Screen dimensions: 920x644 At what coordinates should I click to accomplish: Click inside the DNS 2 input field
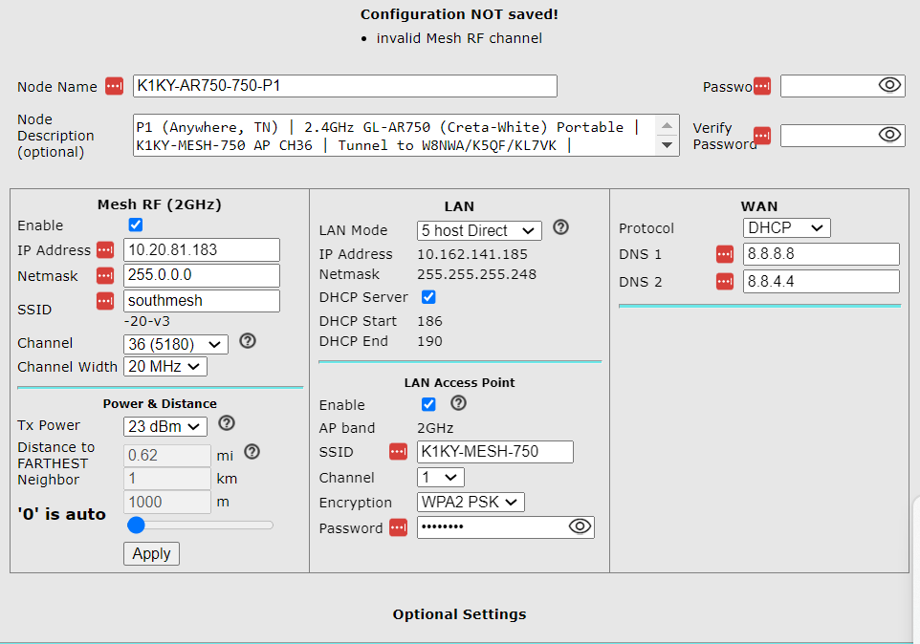tap(821, 281)
